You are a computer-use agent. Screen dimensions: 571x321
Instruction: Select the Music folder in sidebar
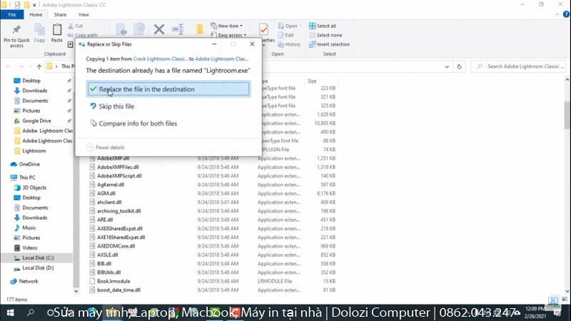pyautogui.click(x=29, y=228)
